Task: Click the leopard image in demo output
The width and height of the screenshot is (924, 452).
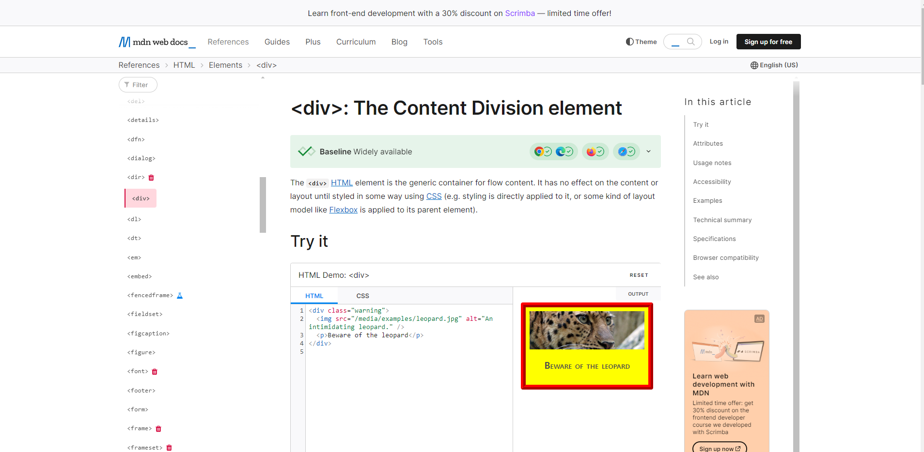Action: coord(587,330)
